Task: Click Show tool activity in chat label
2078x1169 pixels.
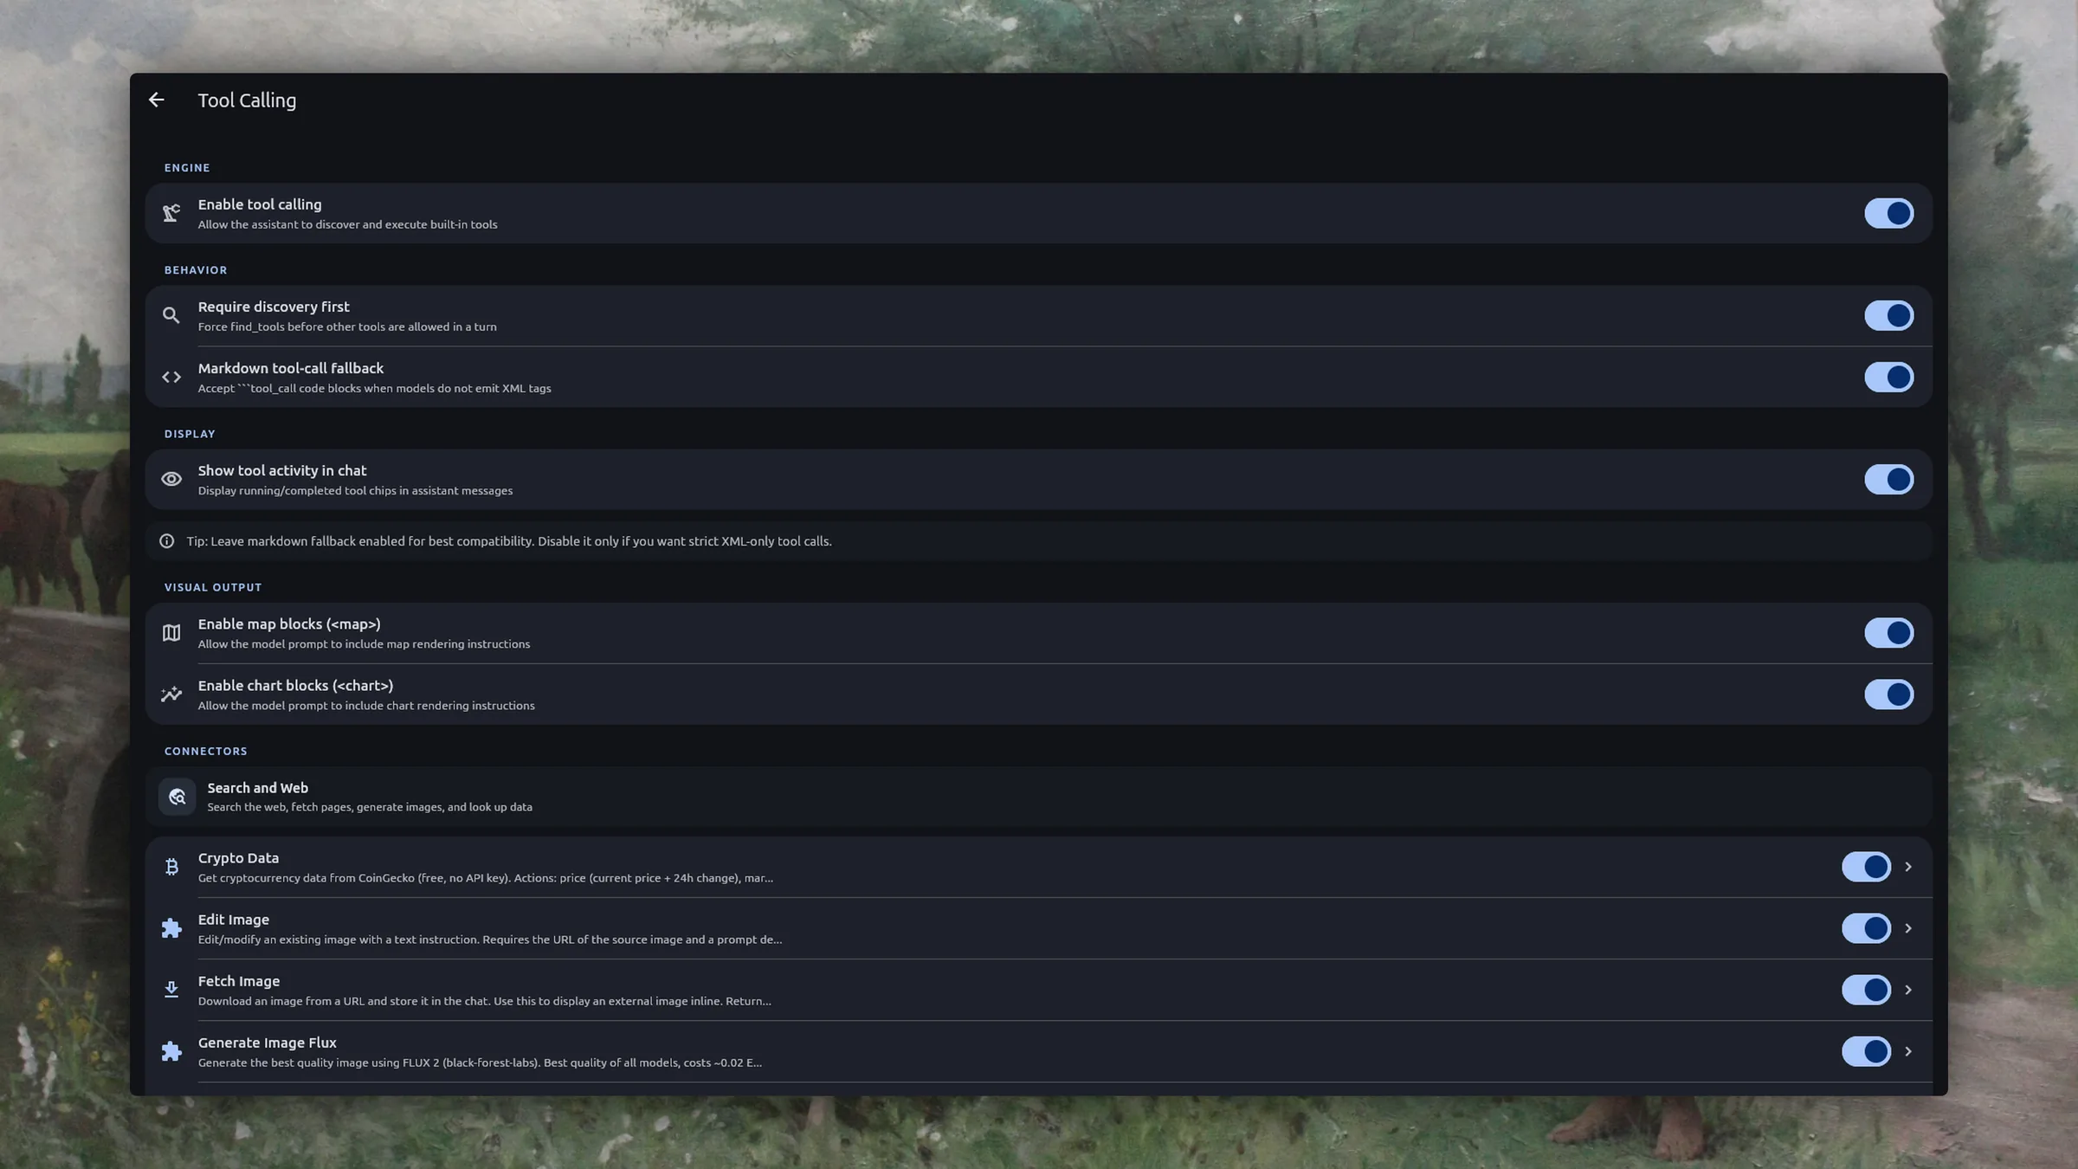Action: click(282, 470)
